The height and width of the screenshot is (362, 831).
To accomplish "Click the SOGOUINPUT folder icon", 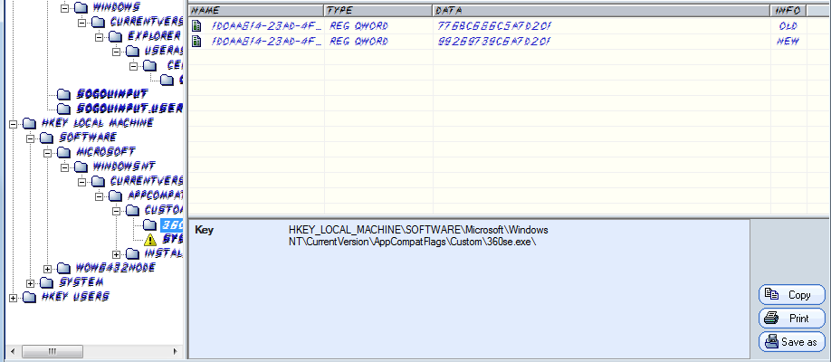I will [63, 94].
